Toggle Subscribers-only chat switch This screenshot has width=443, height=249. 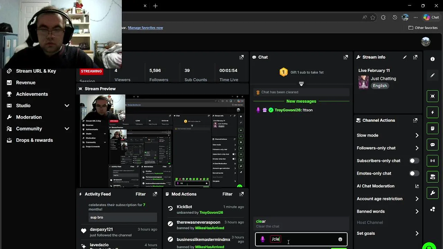pos(414,161)
